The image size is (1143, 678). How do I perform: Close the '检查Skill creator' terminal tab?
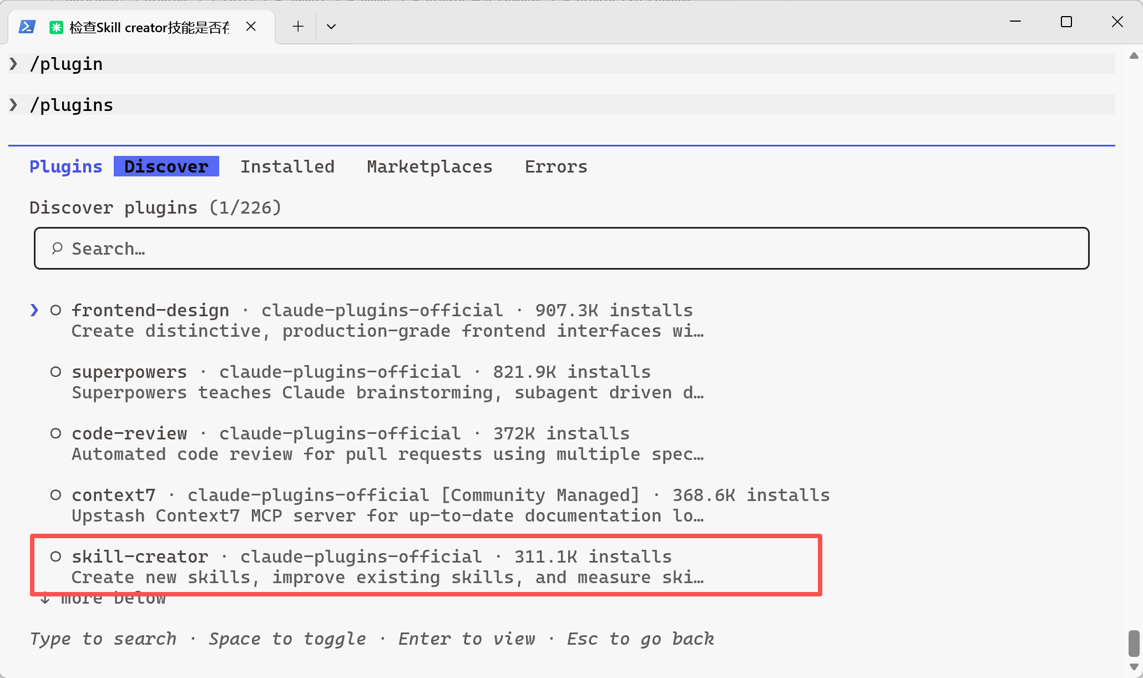(251, 27)
